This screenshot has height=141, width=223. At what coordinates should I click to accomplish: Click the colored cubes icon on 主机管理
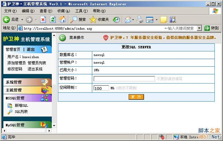click(x=45, y=90)
